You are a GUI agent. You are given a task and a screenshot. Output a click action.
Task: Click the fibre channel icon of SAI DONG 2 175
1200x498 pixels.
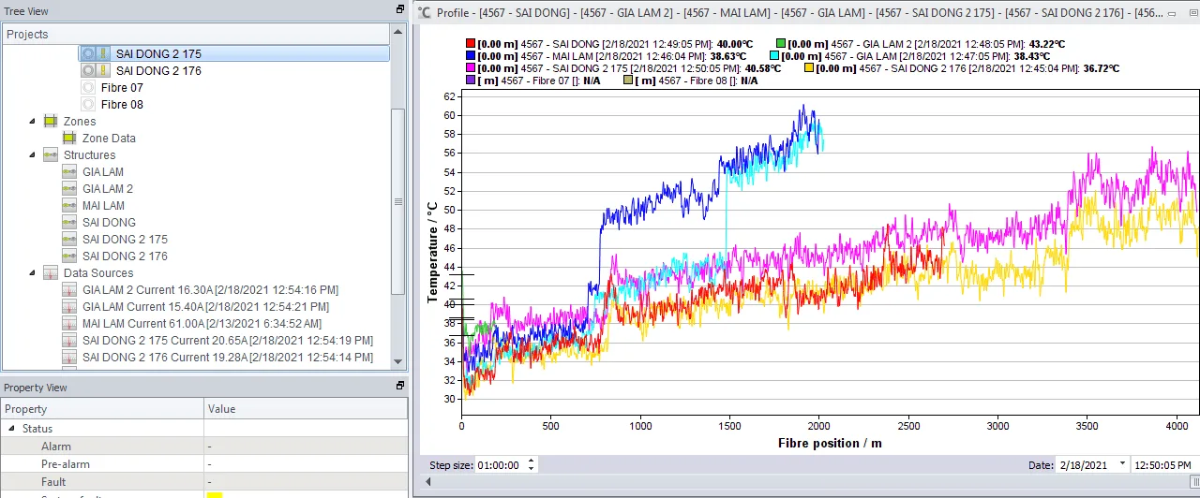coord(88,54)
